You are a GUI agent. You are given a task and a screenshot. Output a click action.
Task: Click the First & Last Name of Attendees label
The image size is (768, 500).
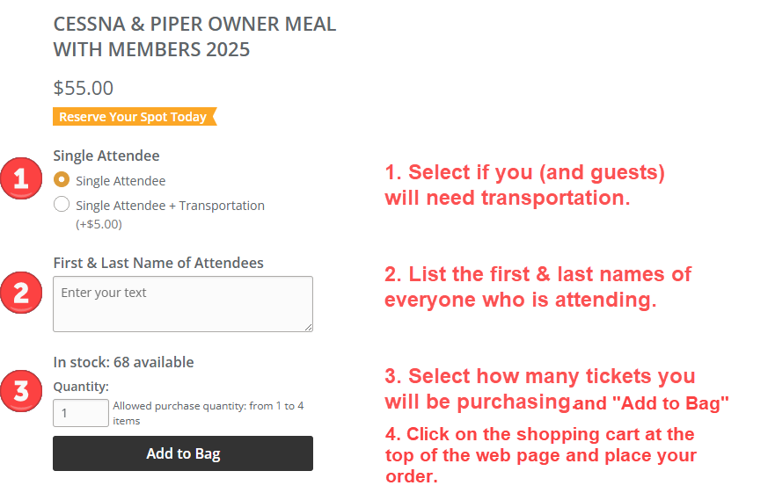(158, 263)
